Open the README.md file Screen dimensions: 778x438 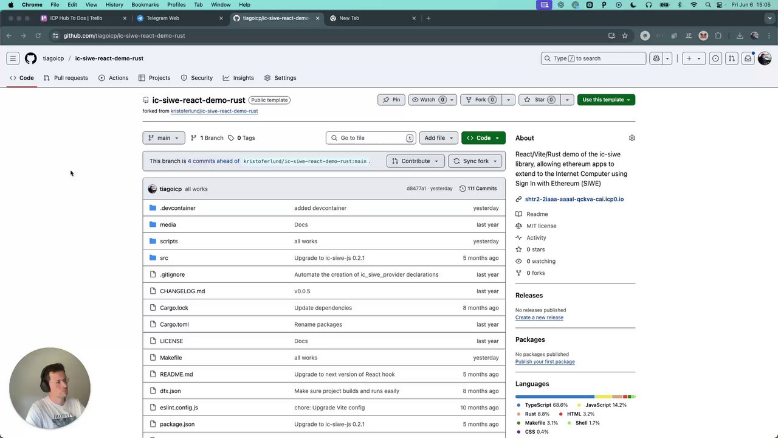point(176,375)
